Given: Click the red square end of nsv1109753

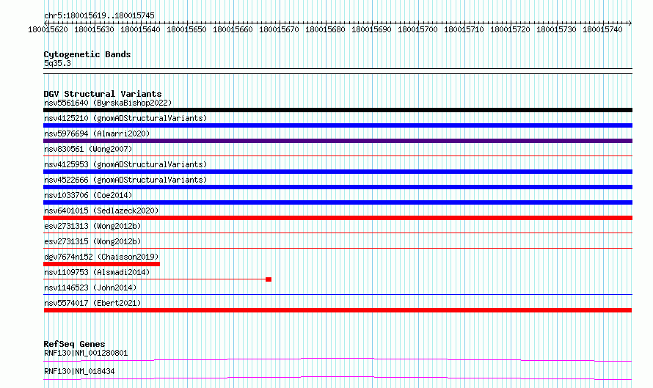Looking at the screenshot, I should (x=269, y=279).
